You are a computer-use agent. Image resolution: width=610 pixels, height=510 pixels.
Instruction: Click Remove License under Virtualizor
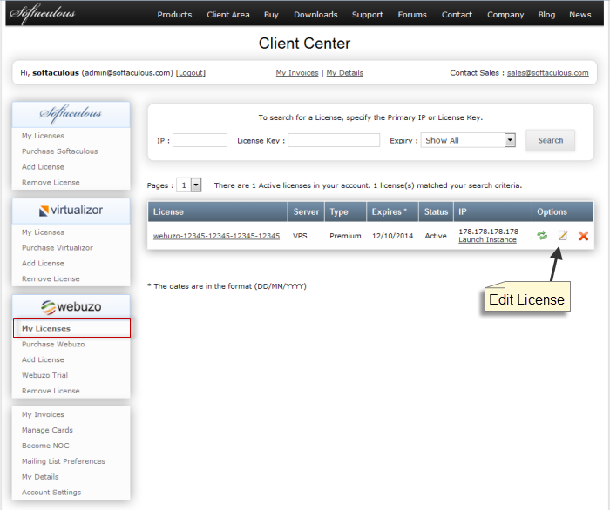point(51,278)
